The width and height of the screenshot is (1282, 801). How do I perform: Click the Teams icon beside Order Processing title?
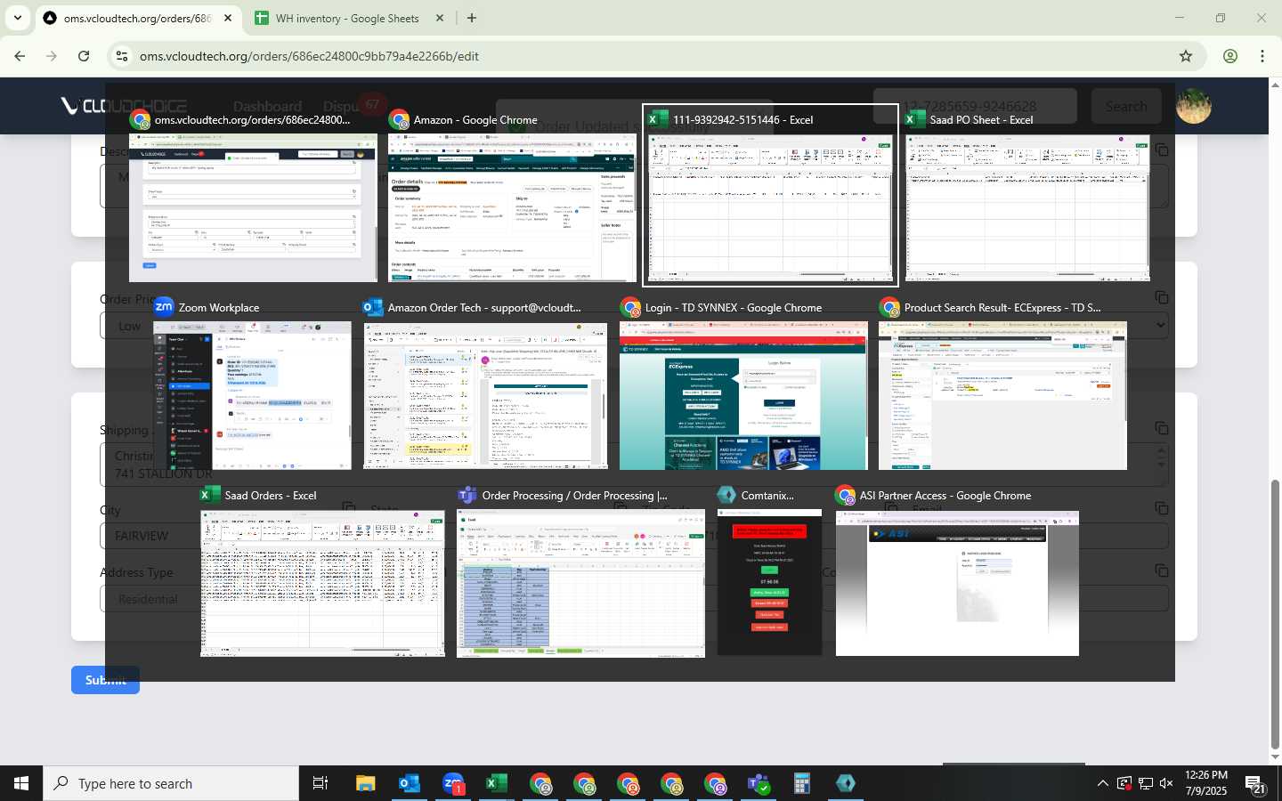click(x=467, y=495)
